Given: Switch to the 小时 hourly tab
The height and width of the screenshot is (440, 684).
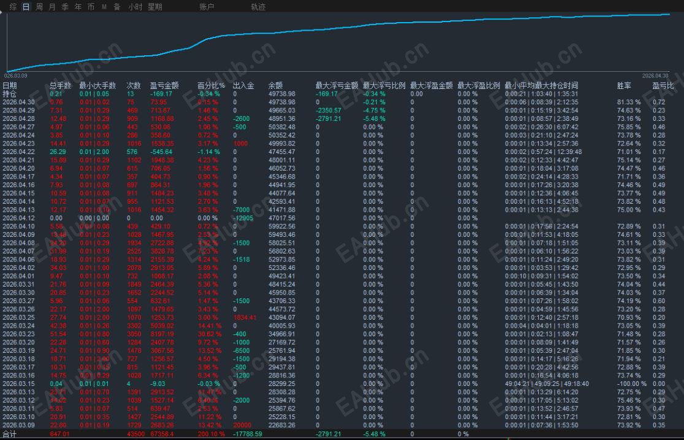Looking at the screenshot, I should 135,7.
